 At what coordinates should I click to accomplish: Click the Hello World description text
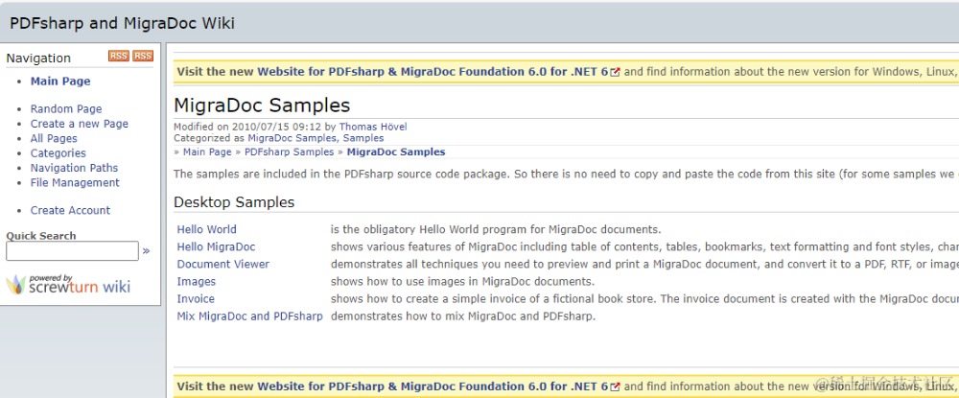(496, 230)
